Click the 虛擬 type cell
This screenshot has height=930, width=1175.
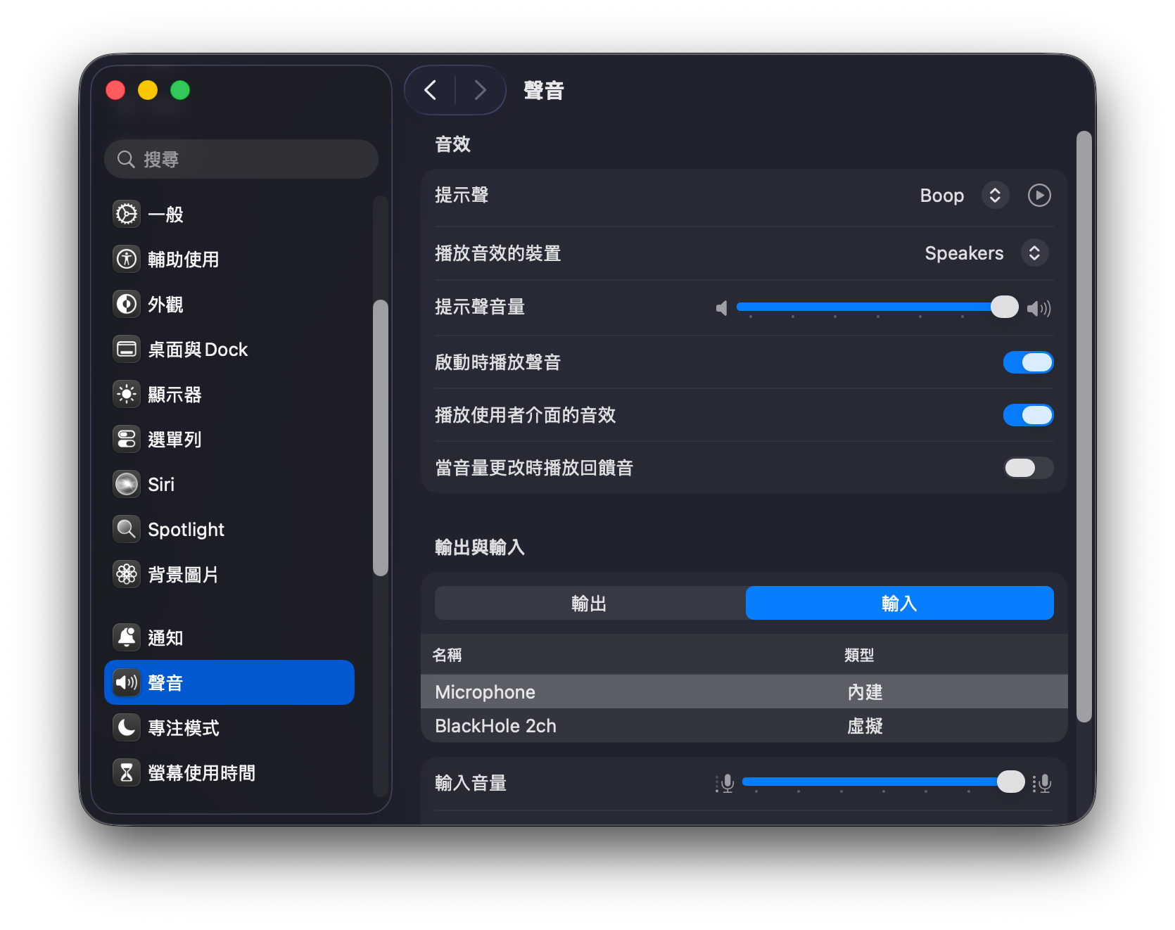tap(865, 726)
